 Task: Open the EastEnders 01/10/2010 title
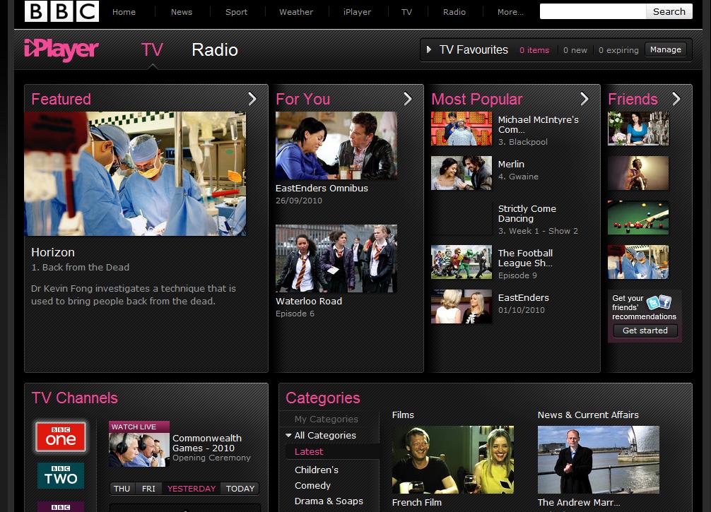pyautogui.click(x=523, y=298)
